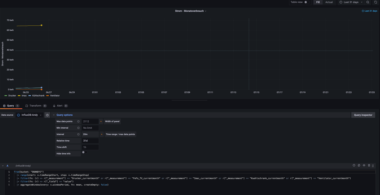Switch to the Transform tab
380x195 pixels.
point(35,106)
